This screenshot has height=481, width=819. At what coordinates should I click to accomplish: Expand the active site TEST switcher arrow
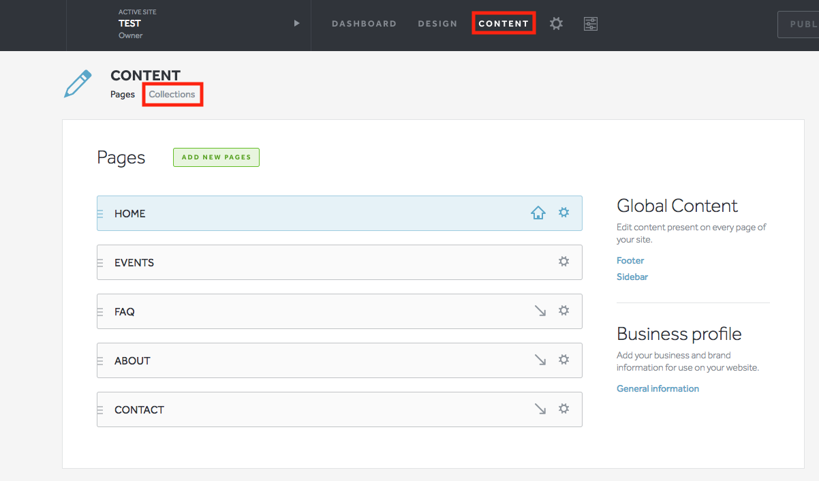[x=296, y=23]
